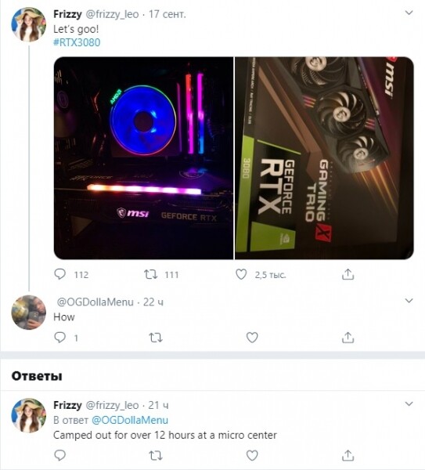Open the first tweet's chevron menu
This screenshot has height=470, width=425.
coord(409,13)
